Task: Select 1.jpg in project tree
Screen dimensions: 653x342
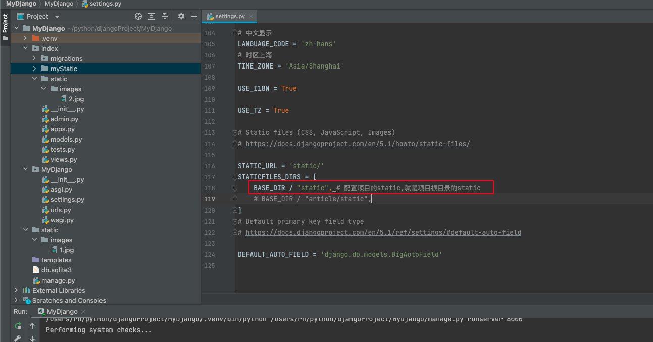Action: [63, 250]
